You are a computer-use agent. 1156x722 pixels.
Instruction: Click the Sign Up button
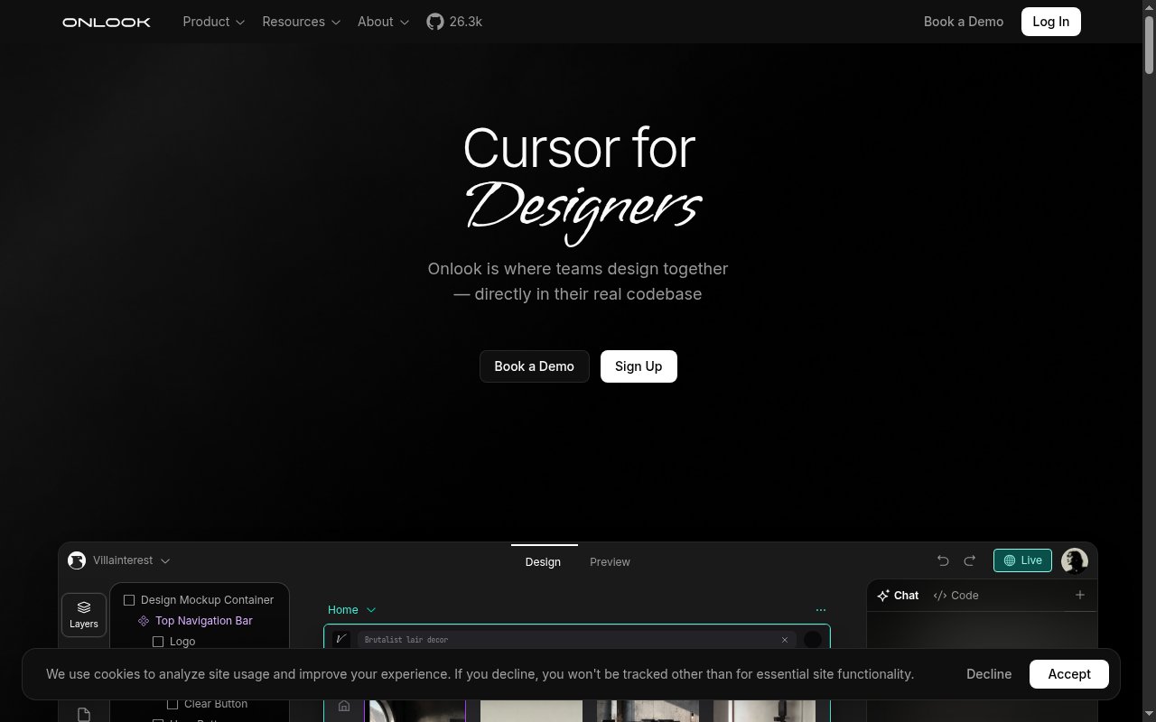[639, 366]
